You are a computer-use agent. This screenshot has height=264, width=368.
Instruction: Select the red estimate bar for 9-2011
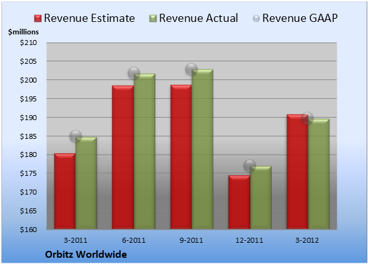[181, 157]
